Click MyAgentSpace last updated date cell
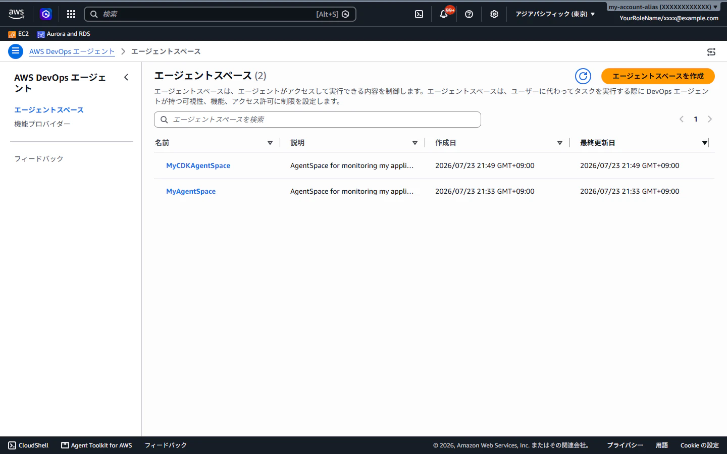The height and width of the screenshot is (454, 727). pyautogui.click(x=630, y=191)
